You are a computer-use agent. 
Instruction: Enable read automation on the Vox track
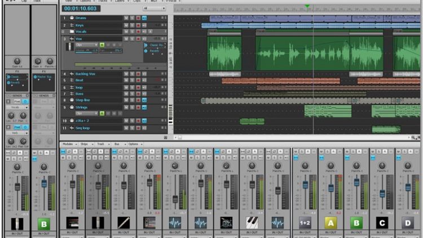[x=102, y=45]
